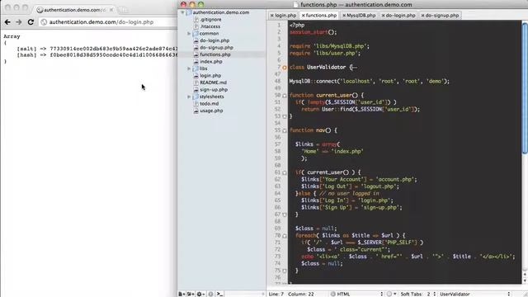Click the functions.php title bar document icon
The image size is (528, 297).
tap(295, 5)
